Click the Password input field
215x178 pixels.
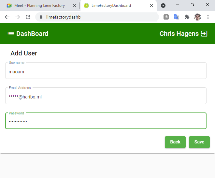click(x=106, y=122)
